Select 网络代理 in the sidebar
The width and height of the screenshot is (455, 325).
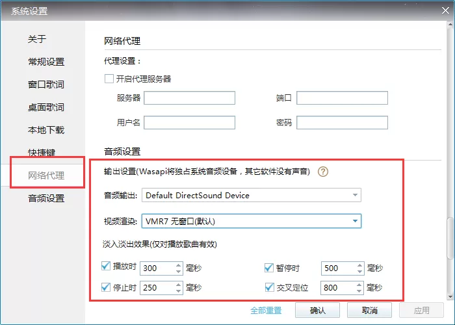pyautogui.click(x=46, y=175)
